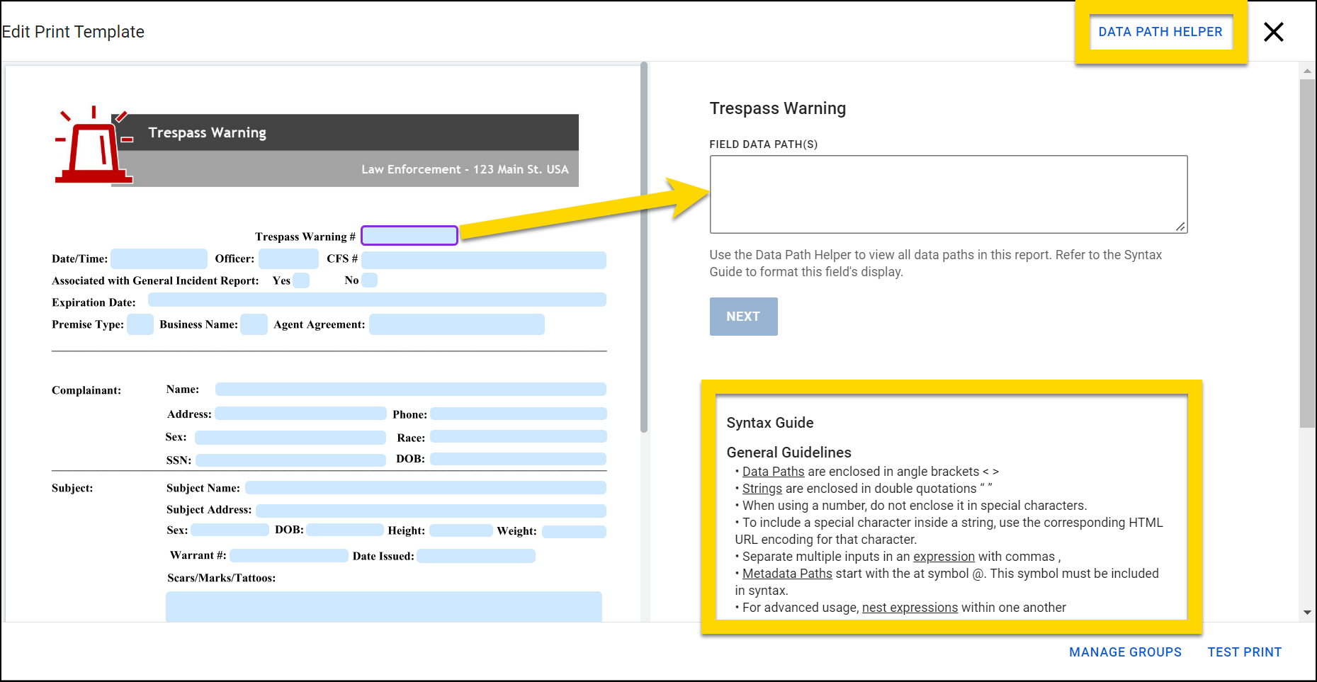Click the template preview scrollbar
This screenshot has height=682, width=1317.
[643, 248]
